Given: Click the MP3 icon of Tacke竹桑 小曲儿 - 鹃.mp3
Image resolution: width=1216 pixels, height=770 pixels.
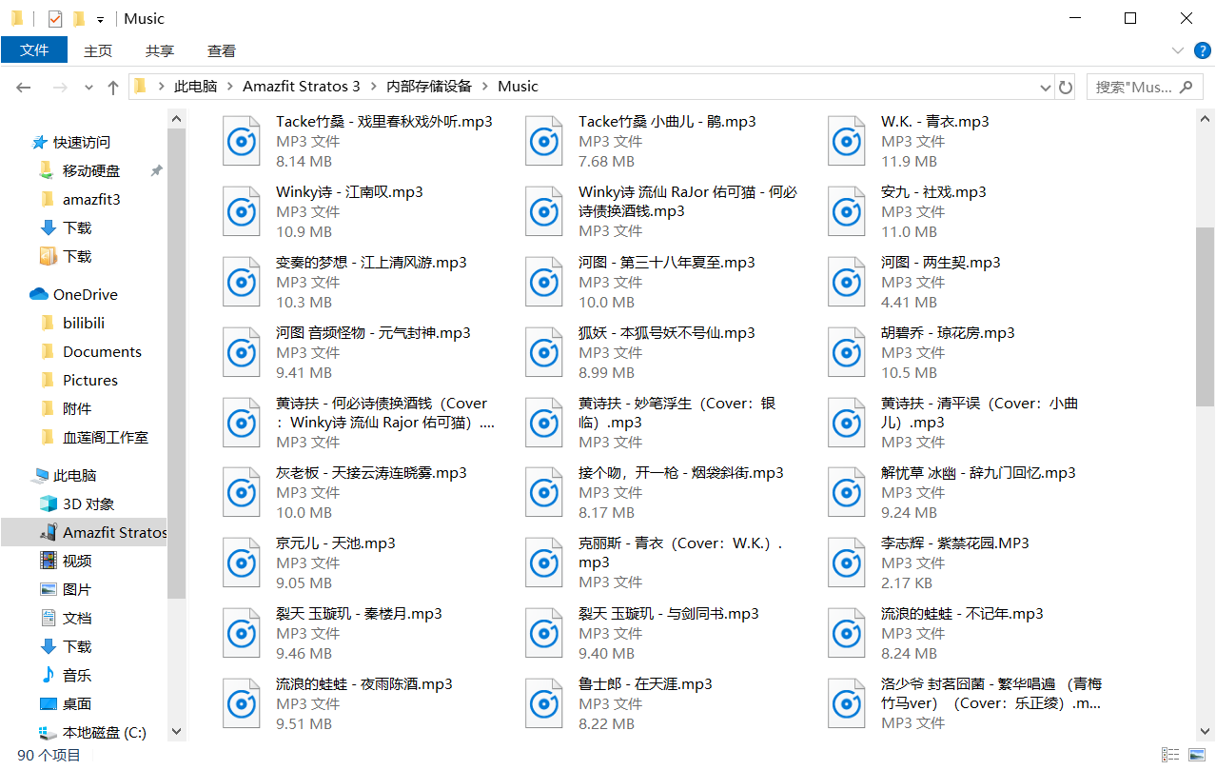Looking at the screenshot, I should (544, 141).
